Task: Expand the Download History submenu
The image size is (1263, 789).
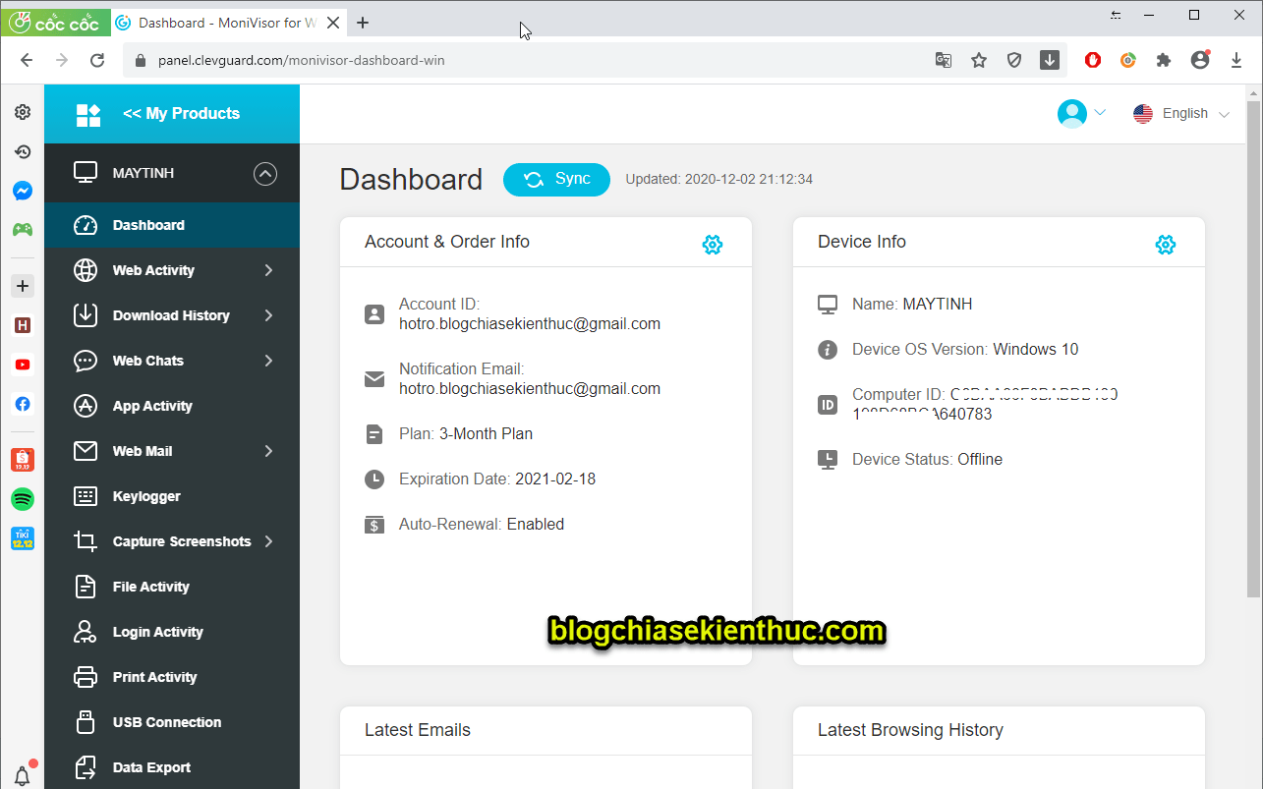Action: pos(268,315)
